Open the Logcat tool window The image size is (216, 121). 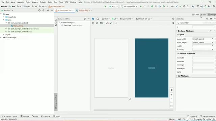point(46,116)
